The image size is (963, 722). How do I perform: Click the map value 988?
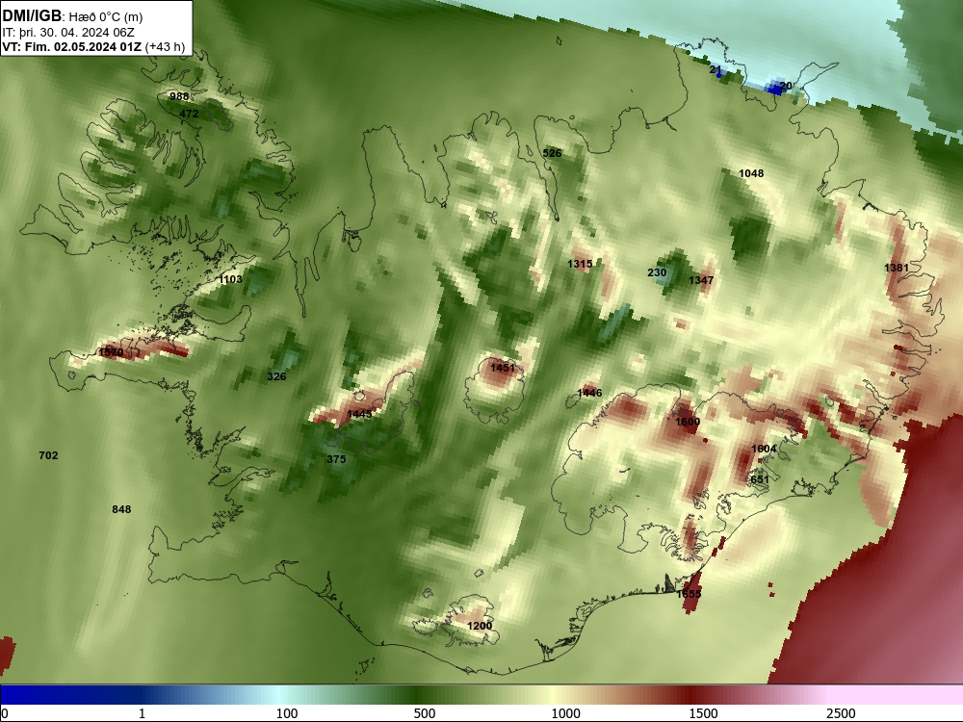tap(179, 96)
